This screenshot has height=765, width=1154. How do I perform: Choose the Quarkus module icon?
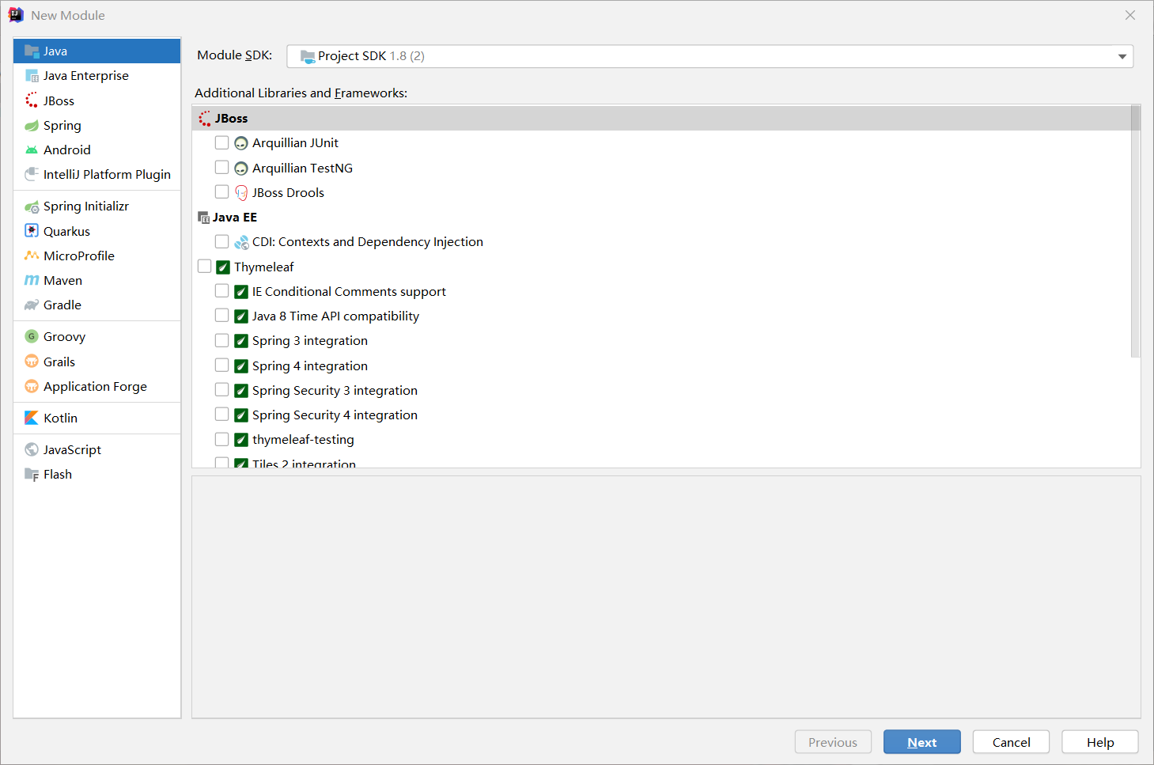click(x=32, y=232)
